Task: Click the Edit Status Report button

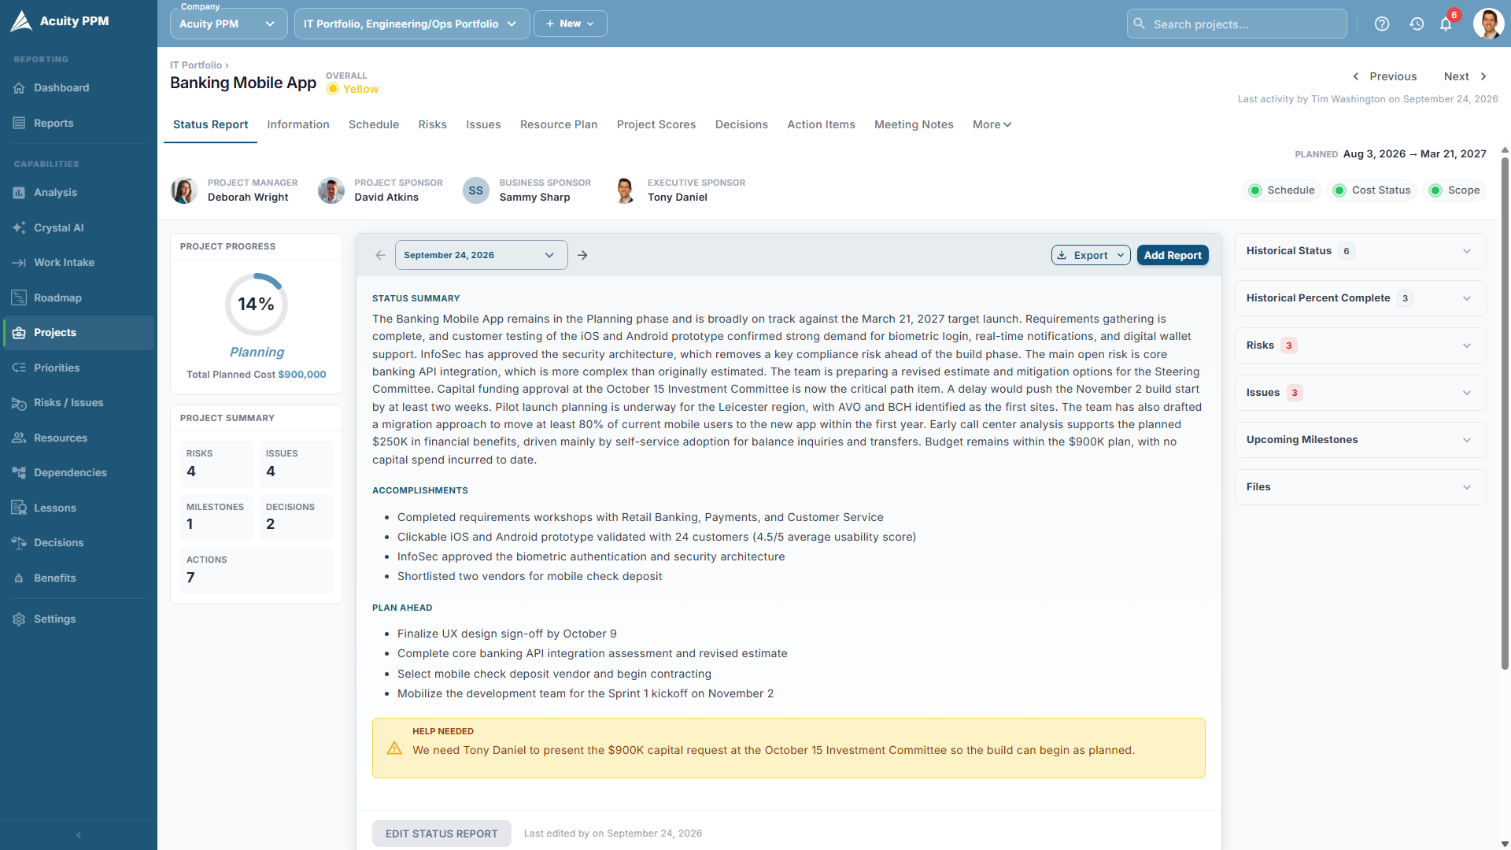Action: coord(441,833)
